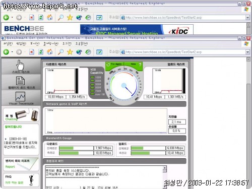Image resolution: width=252 pixels, height=189 pixels.
Task: Click up arrow of front page scrollbar
Action: [248, 59]
